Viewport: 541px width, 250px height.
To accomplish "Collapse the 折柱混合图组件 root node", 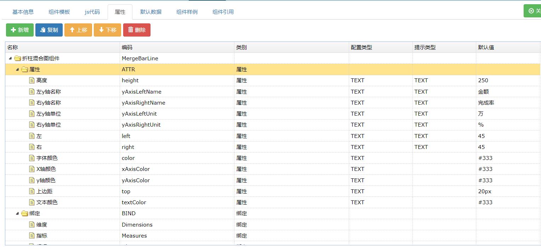I will pos(10,59).
